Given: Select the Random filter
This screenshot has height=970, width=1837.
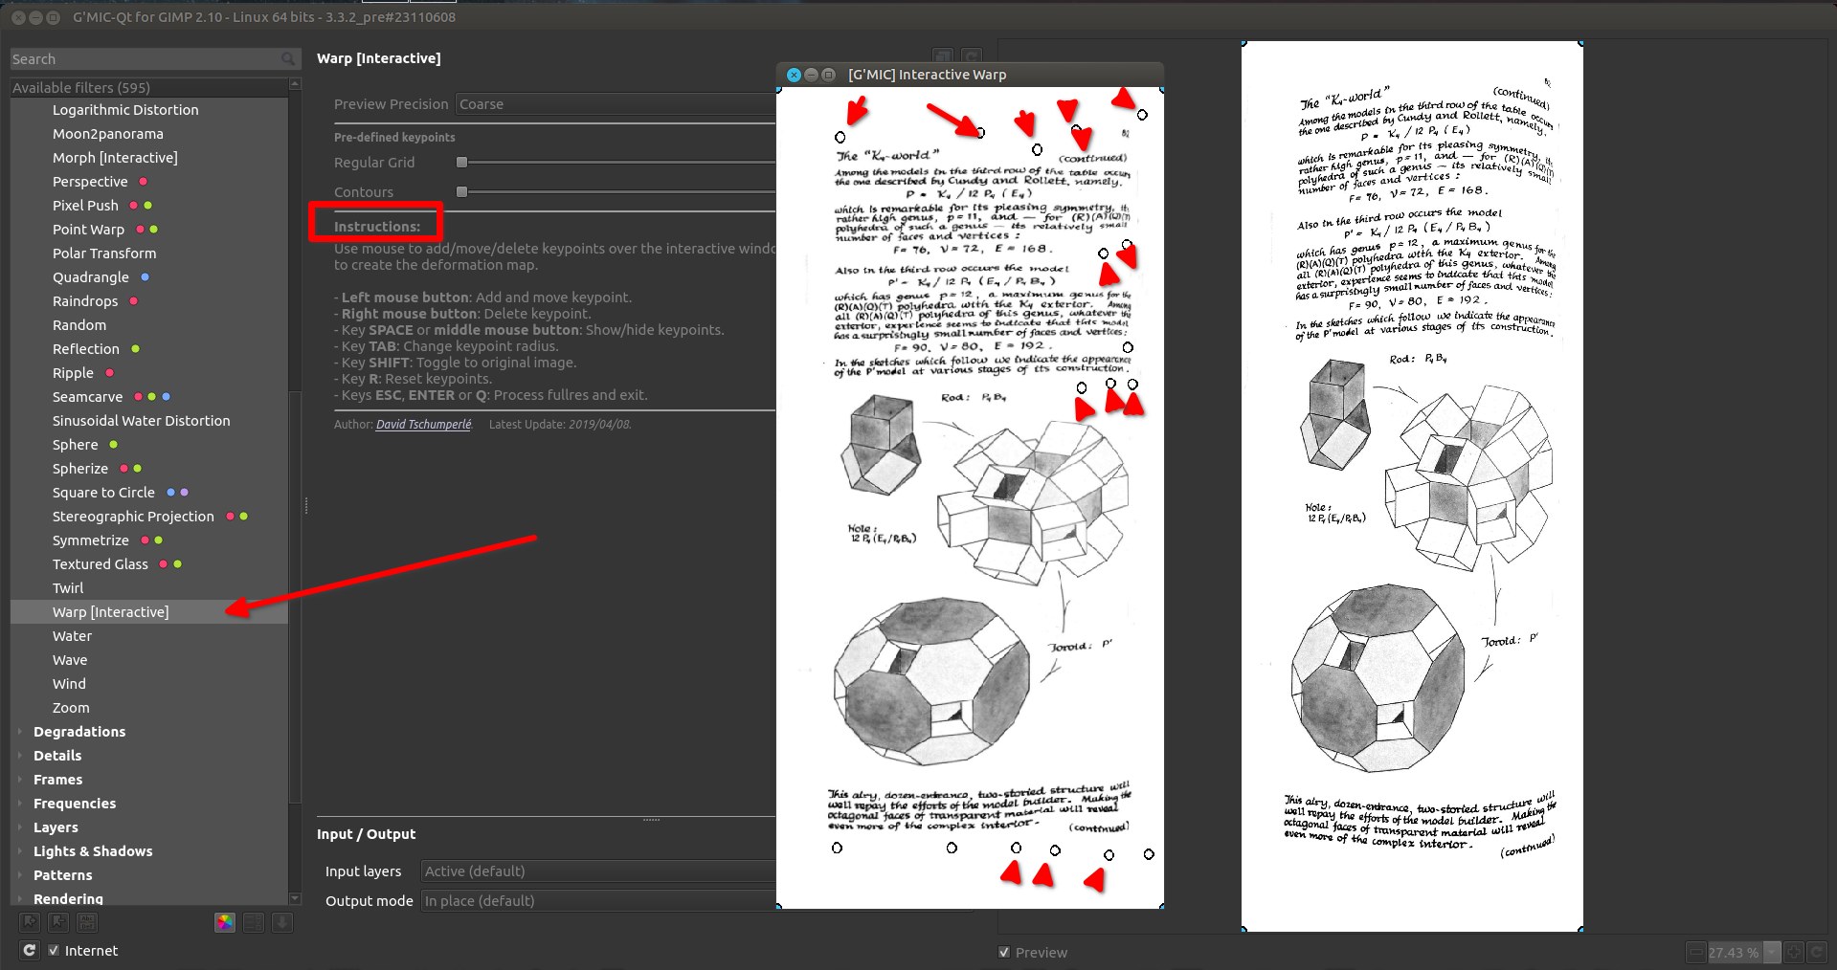Looking at the screenshot, I should 79,325.
